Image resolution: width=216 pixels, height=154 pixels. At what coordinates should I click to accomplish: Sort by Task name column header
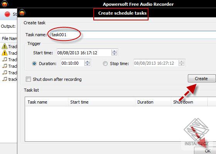pyautogui.click(x=46, y=102)
